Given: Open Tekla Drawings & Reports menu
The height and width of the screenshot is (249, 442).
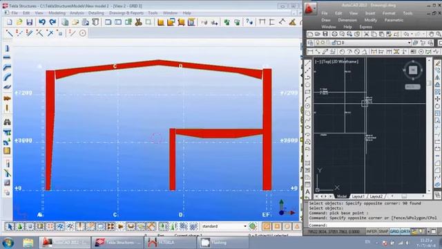Looking at the screenshot, I should coord(126,13).
